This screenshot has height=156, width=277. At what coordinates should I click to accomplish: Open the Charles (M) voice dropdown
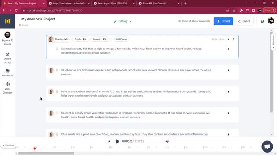[x=60, y=39]
